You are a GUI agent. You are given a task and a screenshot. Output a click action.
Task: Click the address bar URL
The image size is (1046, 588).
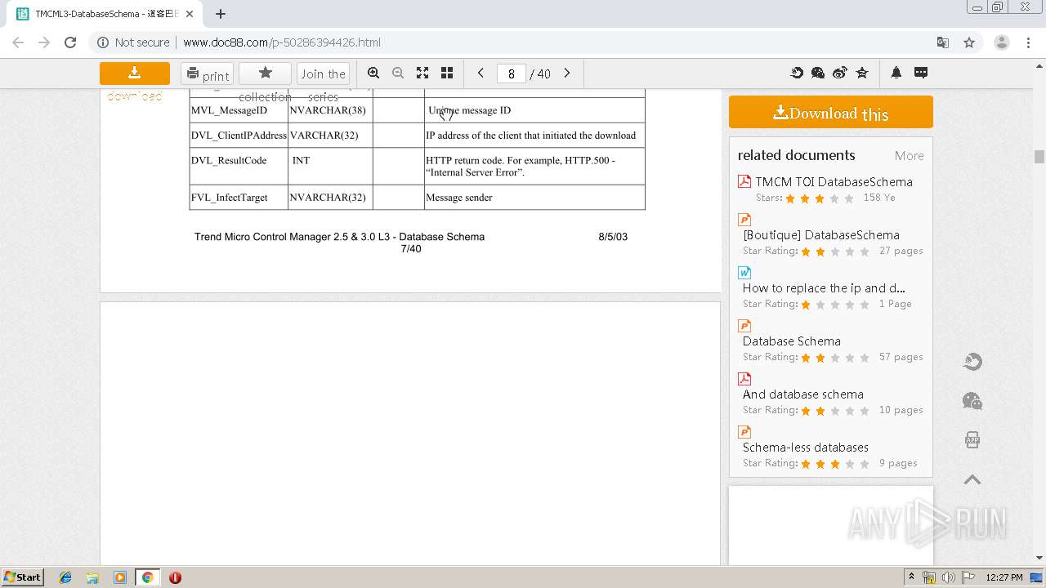pyautogui.click(x=282, y=42)
